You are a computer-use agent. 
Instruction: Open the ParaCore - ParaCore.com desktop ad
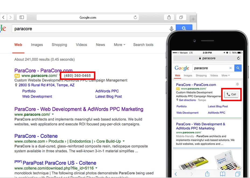click(43, 70)
